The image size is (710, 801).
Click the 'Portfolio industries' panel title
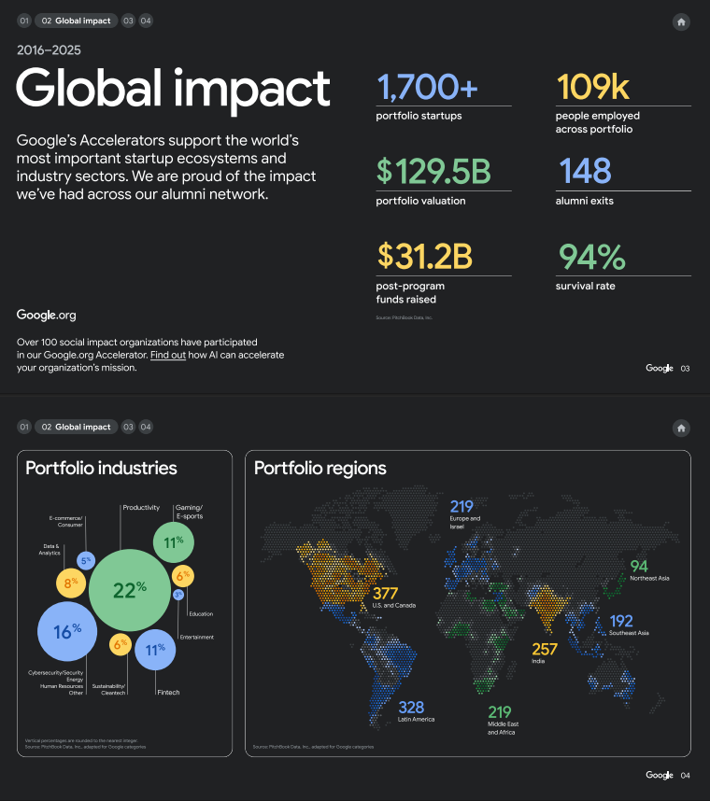(x=101, y=468)
